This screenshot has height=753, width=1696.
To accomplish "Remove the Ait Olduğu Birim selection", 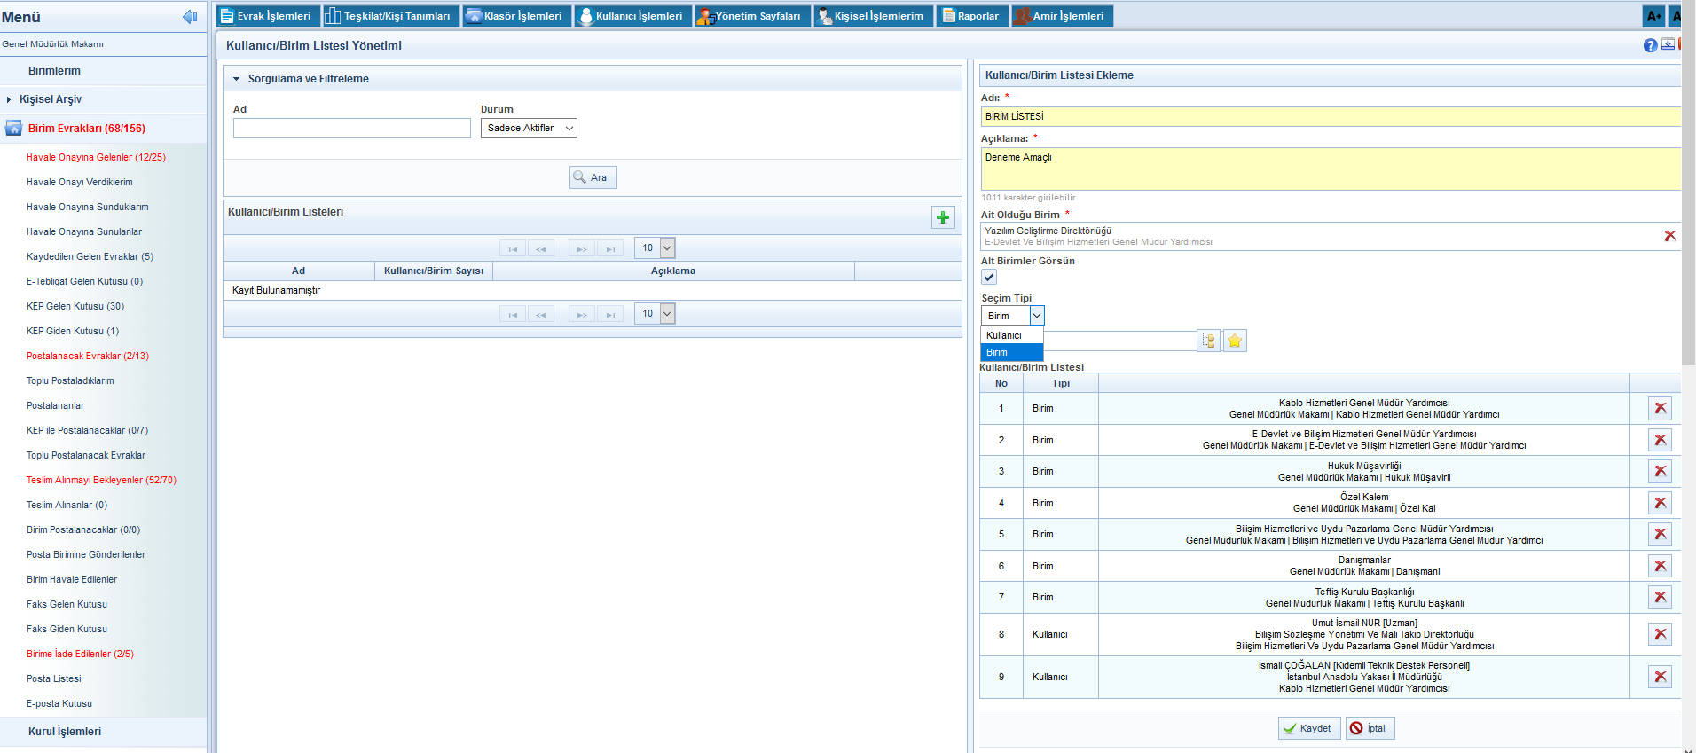I will click(x=1669, y=236).
